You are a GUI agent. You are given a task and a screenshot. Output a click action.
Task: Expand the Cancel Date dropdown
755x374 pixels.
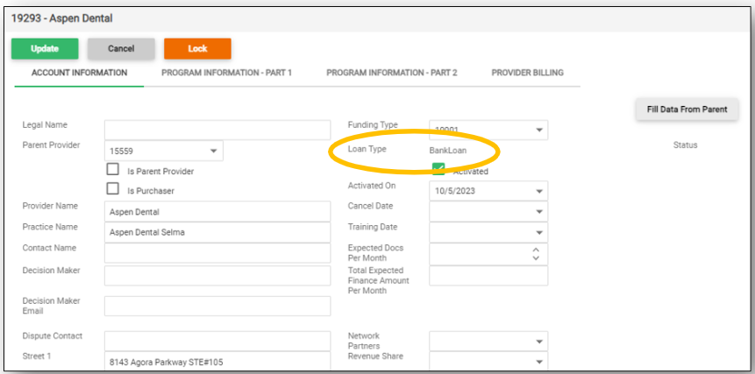point(538,212)
